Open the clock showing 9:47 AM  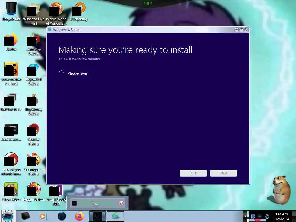(x=281, y=216)
